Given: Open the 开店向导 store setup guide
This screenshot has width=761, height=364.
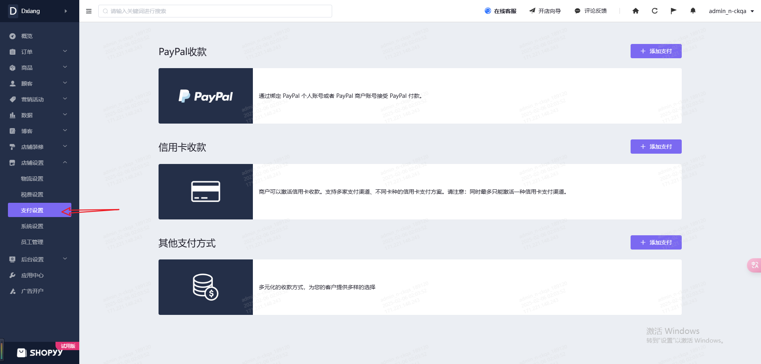Looking at the screenshot, I should click(x=545, y=11).
